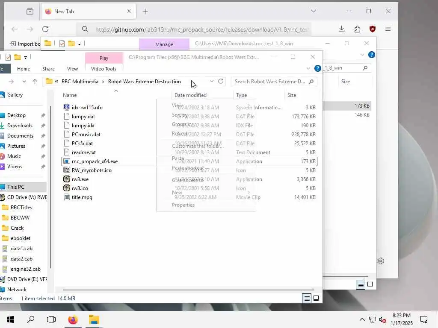Open the Share ribbon tab
This screenshot has width=438, height=328.
[49, 69]
